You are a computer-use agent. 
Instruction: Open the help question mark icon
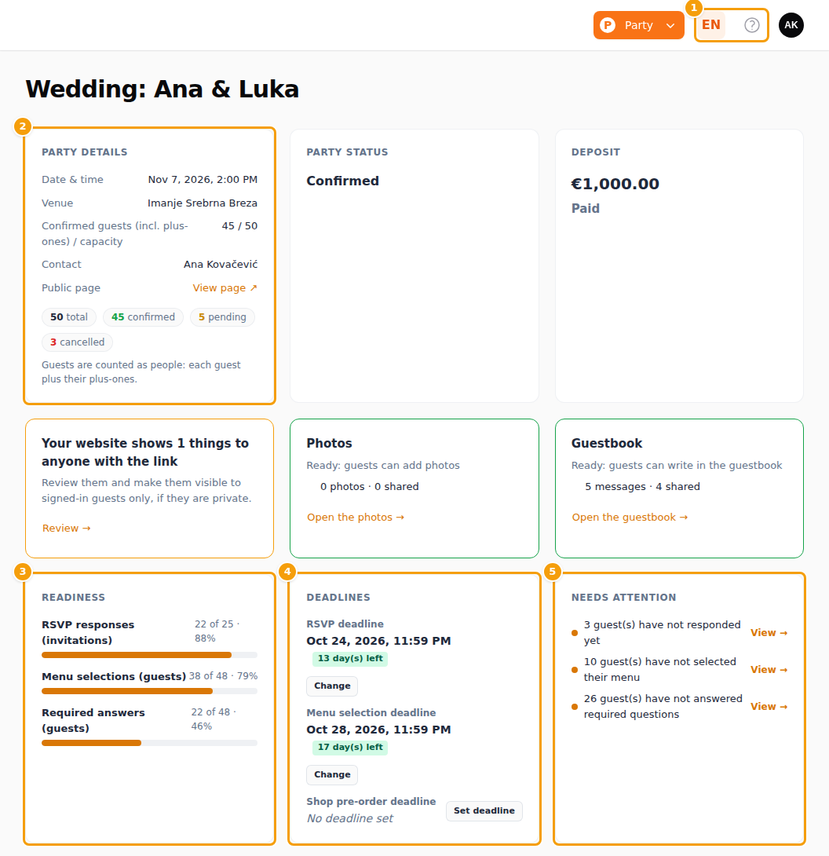pos(751,25)
